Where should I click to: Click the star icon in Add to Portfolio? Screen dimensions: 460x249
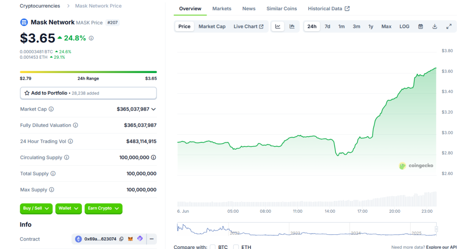[x=27, y=93]
